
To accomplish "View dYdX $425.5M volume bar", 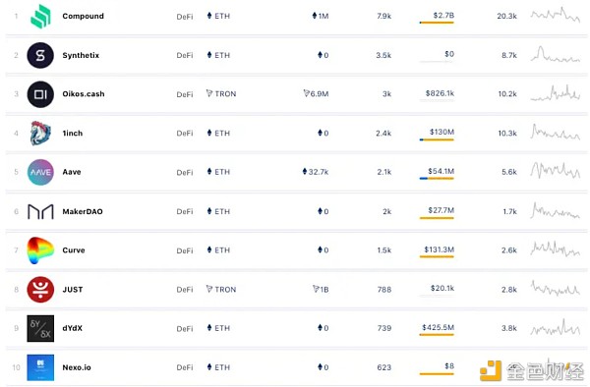I will click(x=437, y=335).
